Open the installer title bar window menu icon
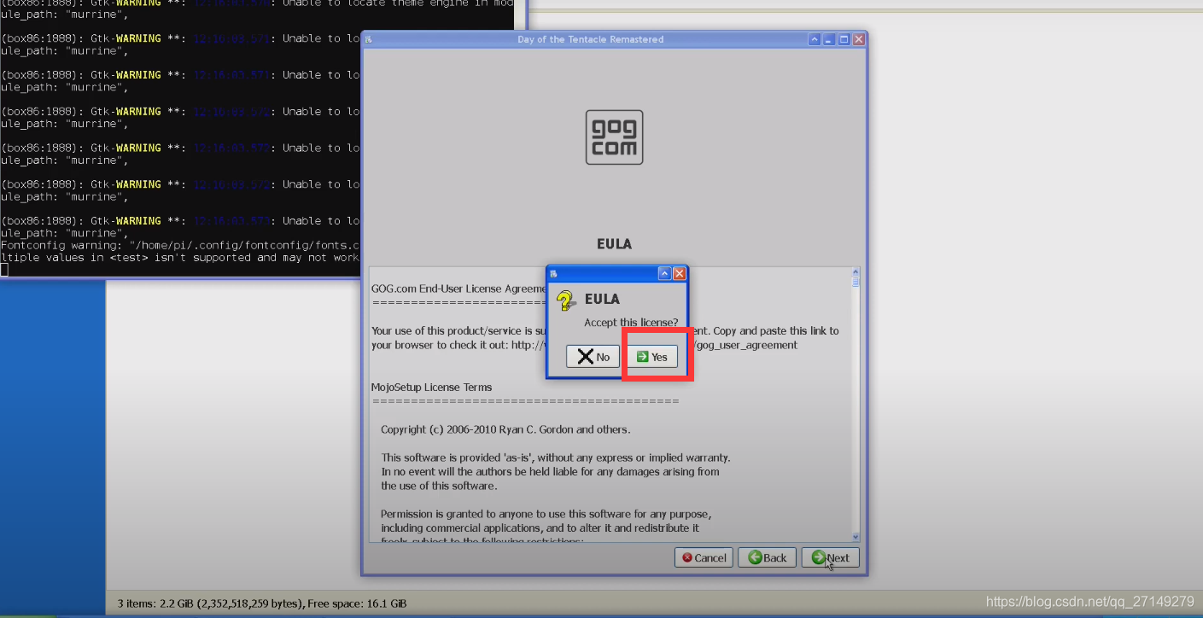 pyautogui.click(x=369, y=39)
